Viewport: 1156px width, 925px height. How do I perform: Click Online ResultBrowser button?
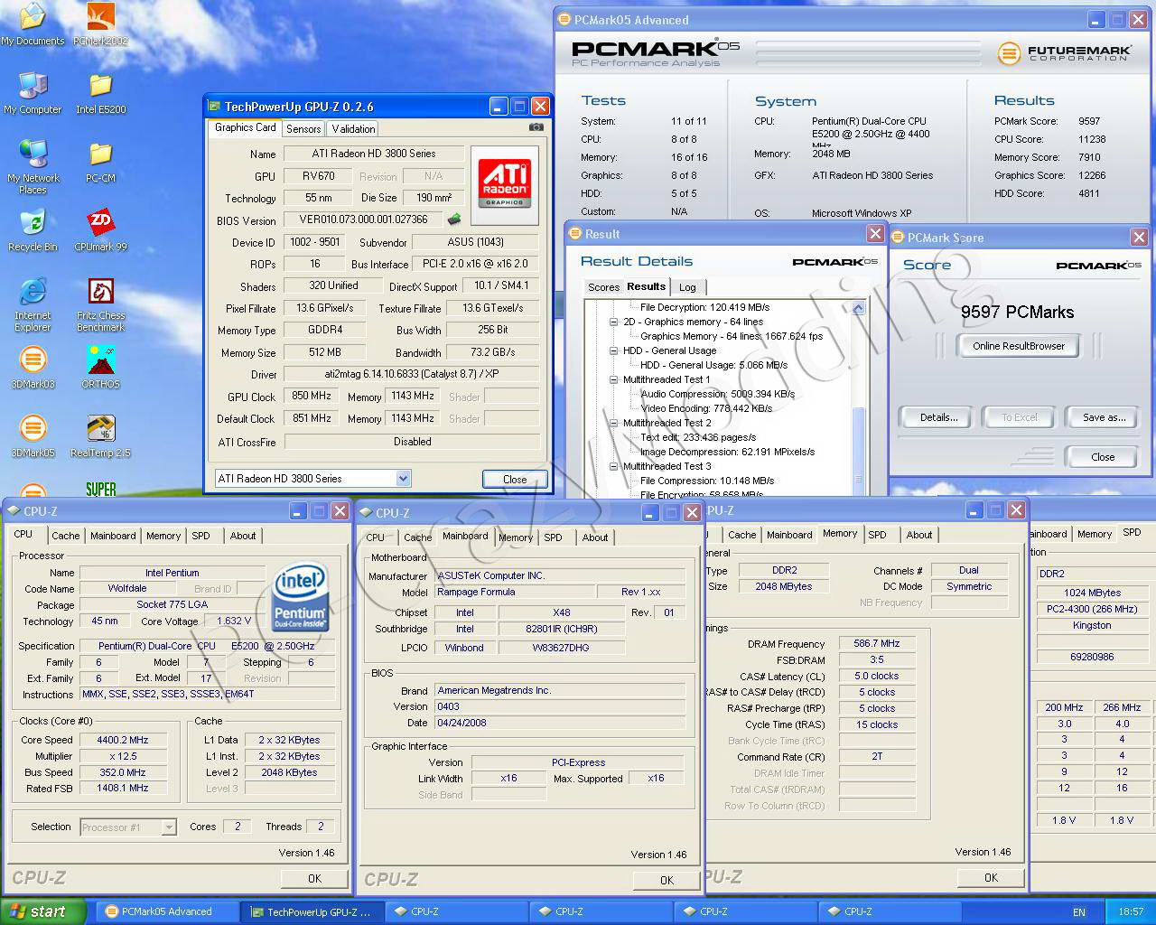click(1018, 346)
